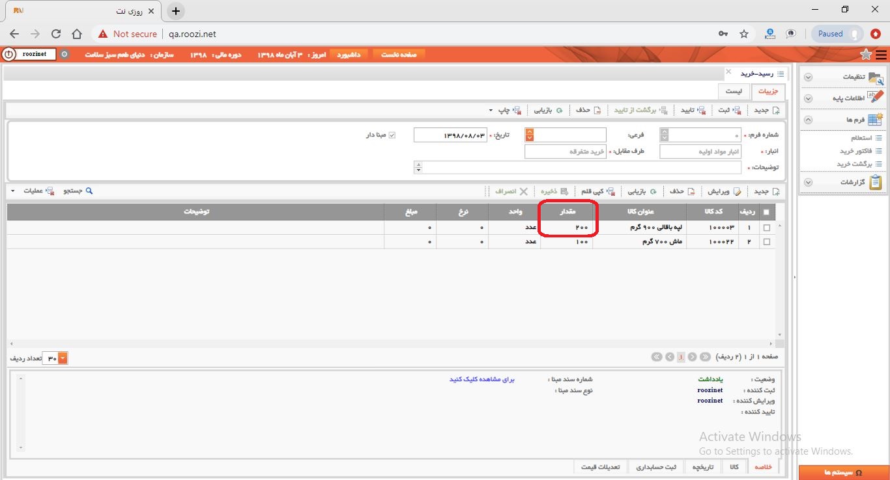The height and width of the screenshot is (480, 890).
Task: Switch to the لیست tab
Action: pyautogui.click(x=734, y=92)
